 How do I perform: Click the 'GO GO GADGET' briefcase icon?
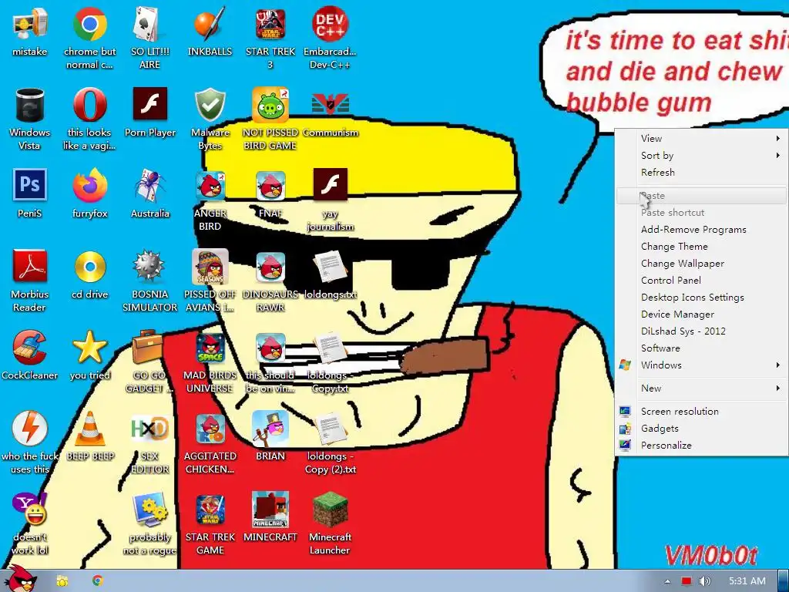149,362
